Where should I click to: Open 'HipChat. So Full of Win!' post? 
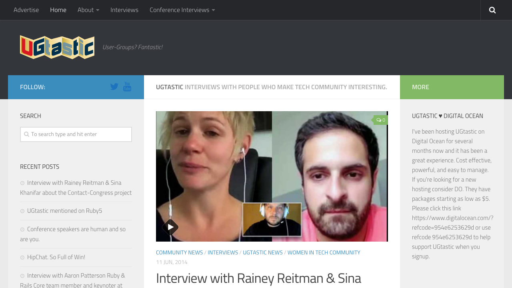pyautogui.click(x=56, y=257)
